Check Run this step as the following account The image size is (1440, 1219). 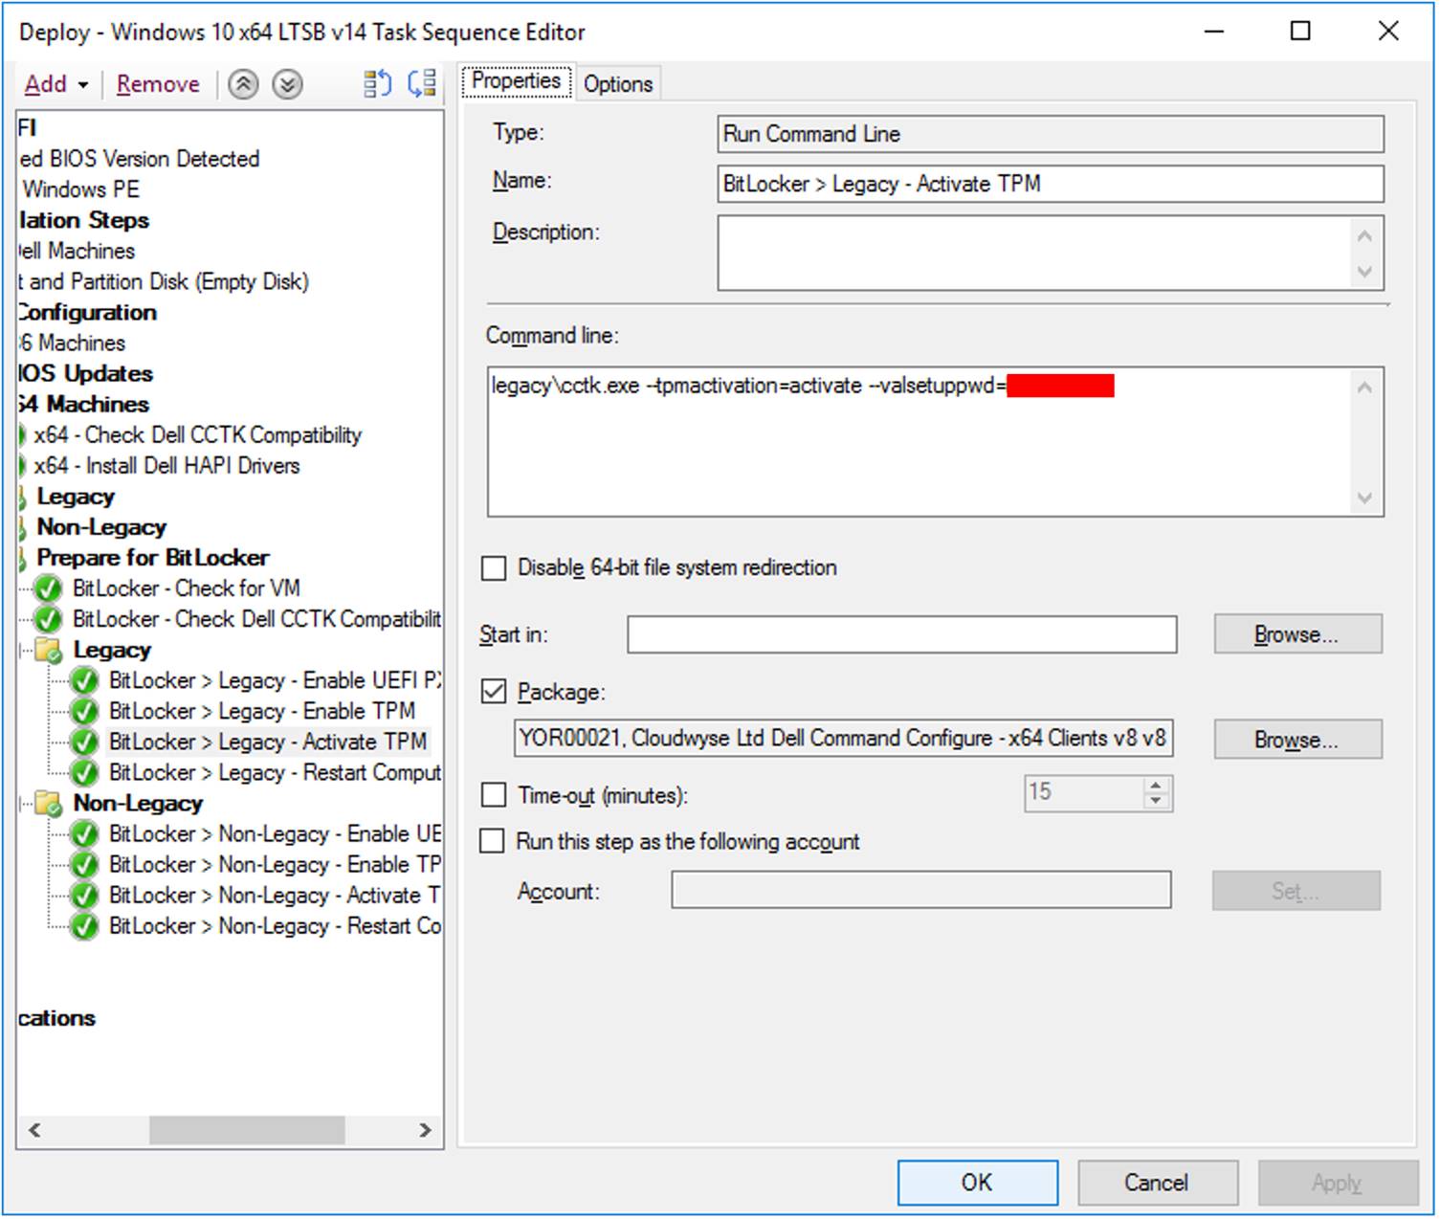(x=492, y=841)
